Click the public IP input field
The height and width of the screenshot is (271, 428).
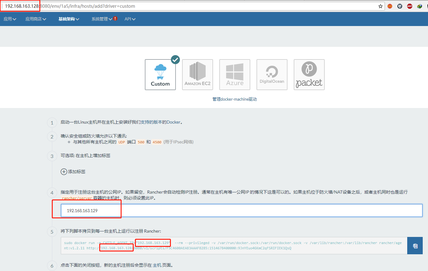tap(241, 211)
